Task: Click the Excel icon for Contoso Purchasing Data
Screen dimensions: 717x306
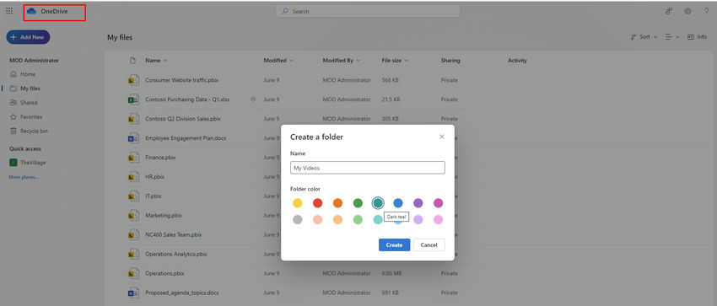Action: pyautogui.click(x=133, y=99)
